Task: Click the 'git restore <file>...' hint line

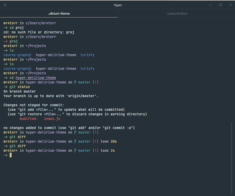Action: [77, 114]
